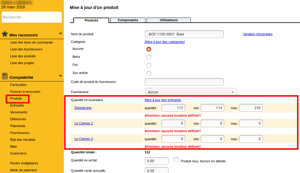Collapse the Mes raccourcis section arrow
This screenshot has height=173, width=300.
point(61,33)
